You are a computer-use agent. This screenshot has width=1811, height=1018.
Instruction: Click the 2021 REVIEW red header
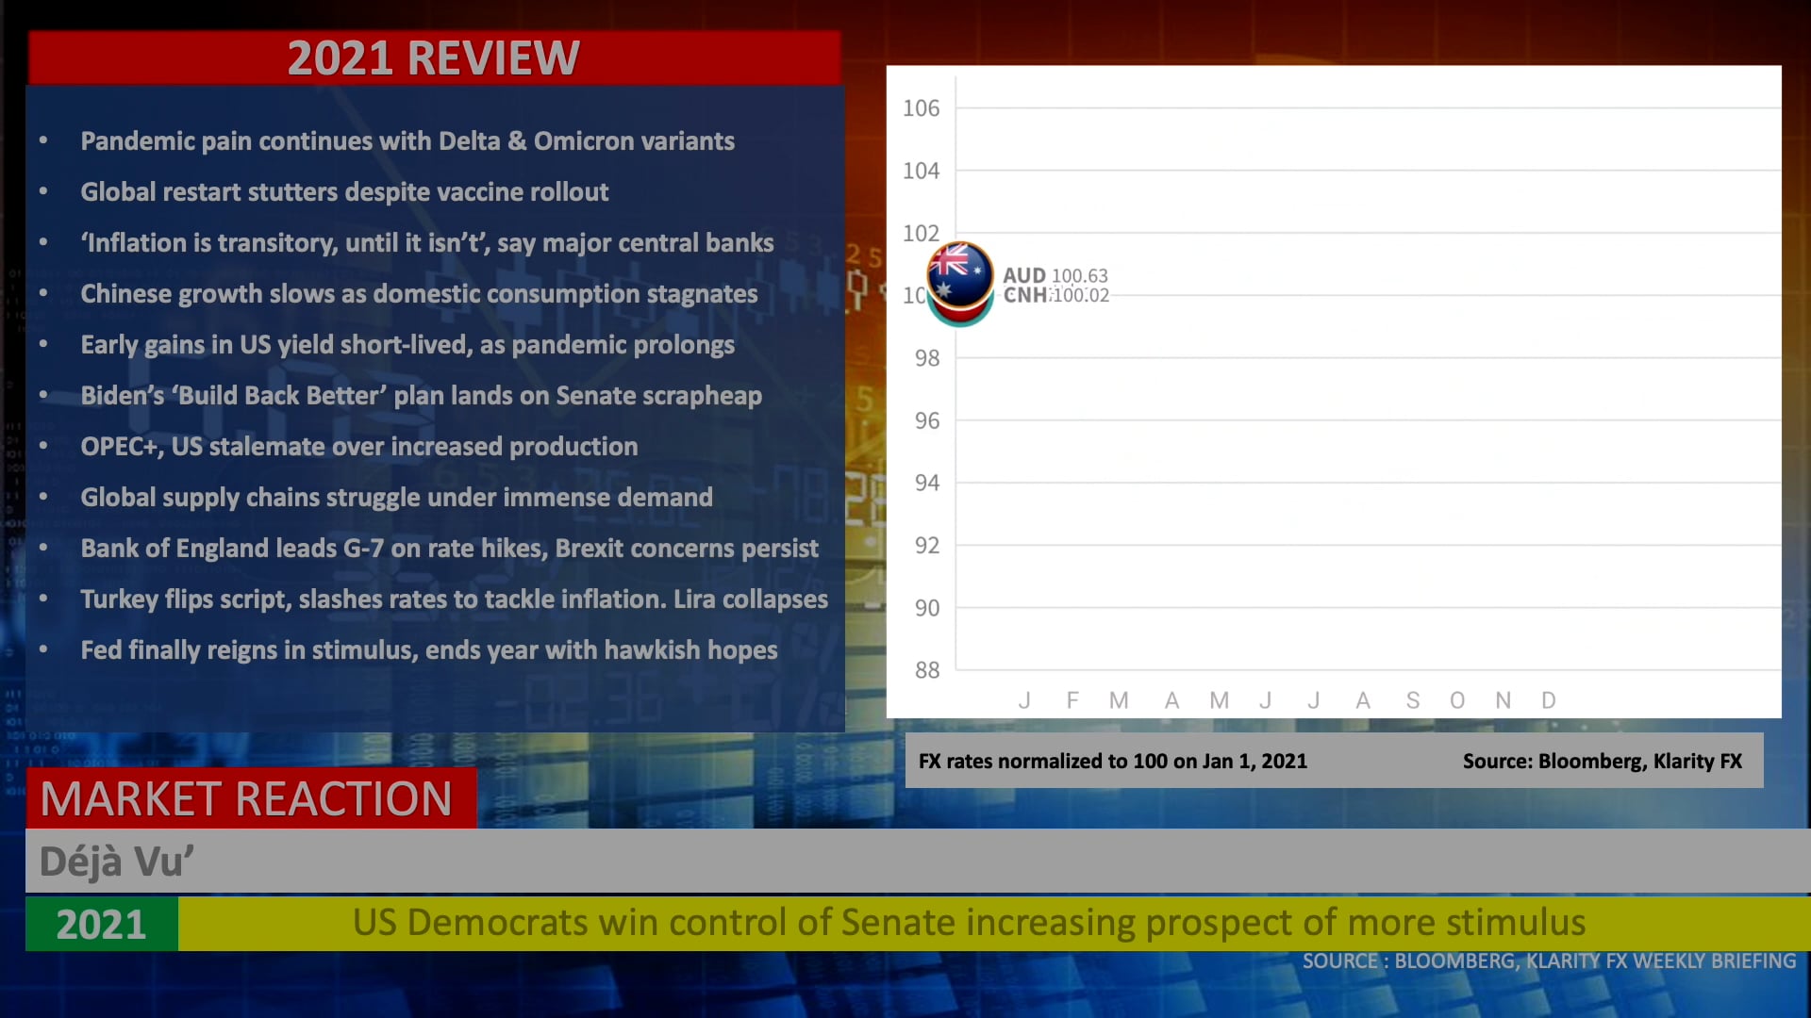tap(434, 58)
